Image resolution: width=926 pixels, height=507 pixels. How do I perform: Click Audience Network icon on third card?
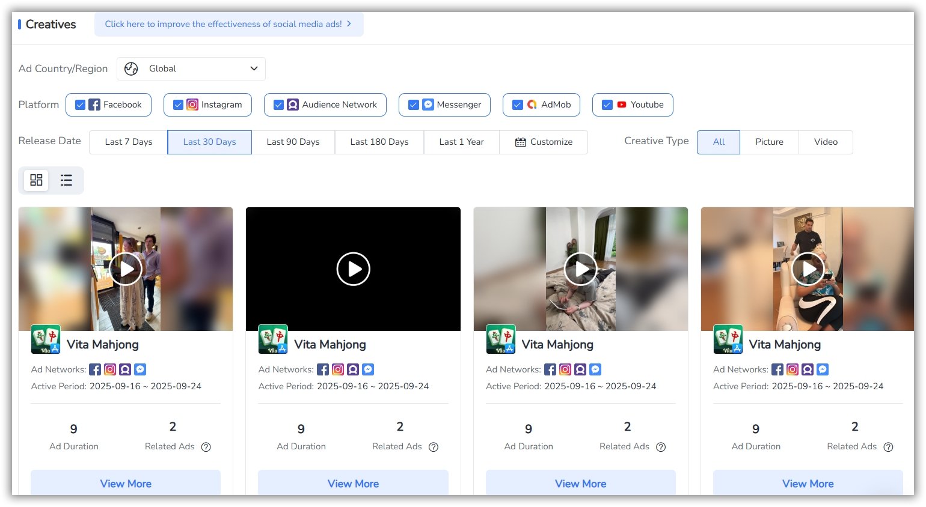(580, 369)
